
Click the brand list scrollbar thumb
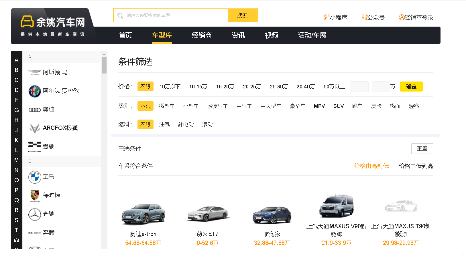tap(104, 65)
